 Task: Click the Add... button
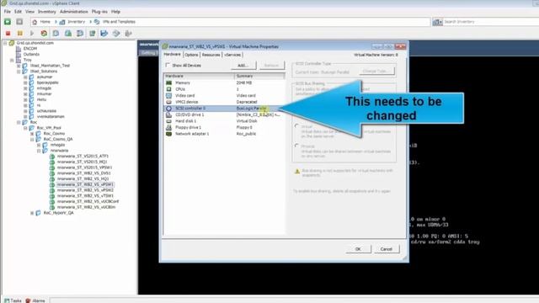pyautogui.click(x=243, y=66)
